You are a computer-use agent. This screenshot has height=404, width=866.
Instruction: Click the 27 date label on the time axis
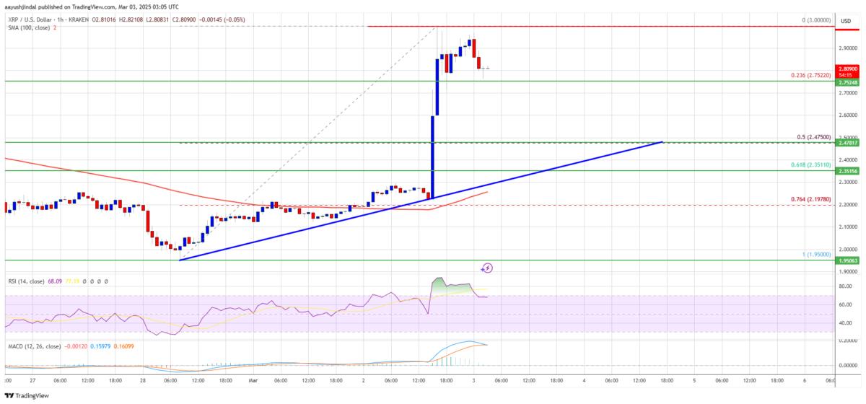[x=33, y=380]
